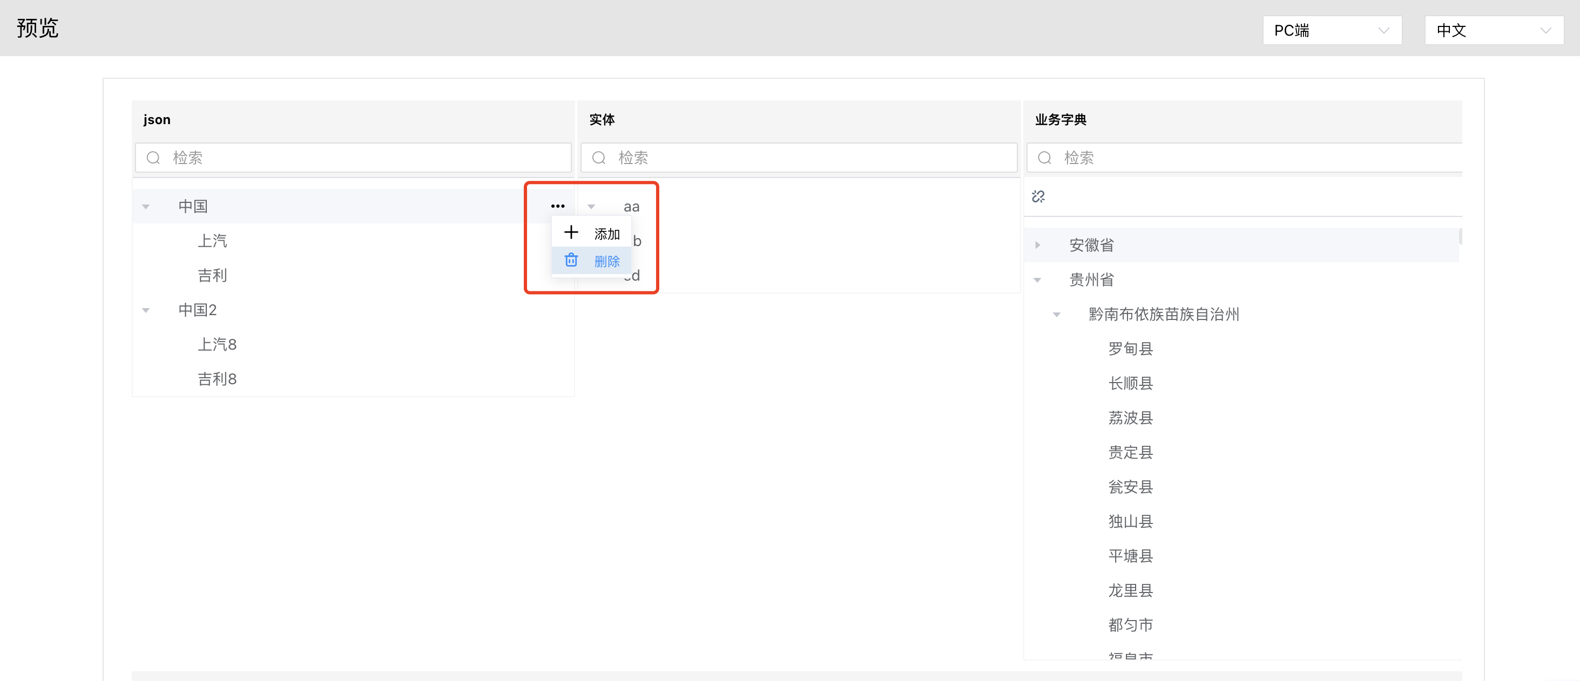
Task: Select the 上汽 tree item
Action: pyautogui.click(x=212, y=241)
